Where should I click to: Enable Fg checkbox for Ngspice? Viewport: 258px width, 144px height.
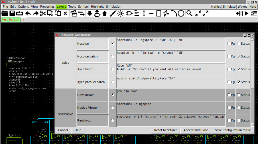229,44
